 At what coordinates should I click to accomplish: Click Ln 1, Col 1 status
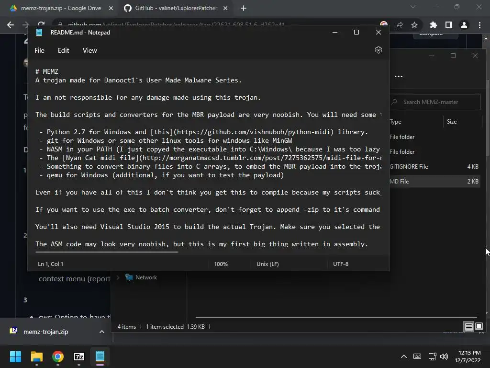51,264
